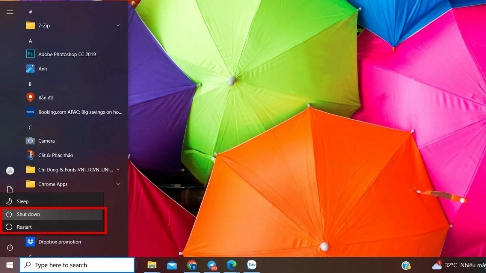Viewport: 486px width, 273px height.
Task: Choose Restart in the power menu
Action: [24, 227]
